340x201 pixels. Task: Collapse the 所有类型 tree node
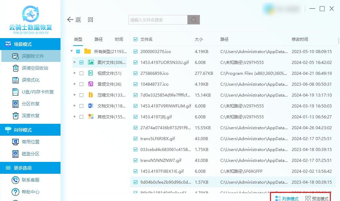coord(71,51)
